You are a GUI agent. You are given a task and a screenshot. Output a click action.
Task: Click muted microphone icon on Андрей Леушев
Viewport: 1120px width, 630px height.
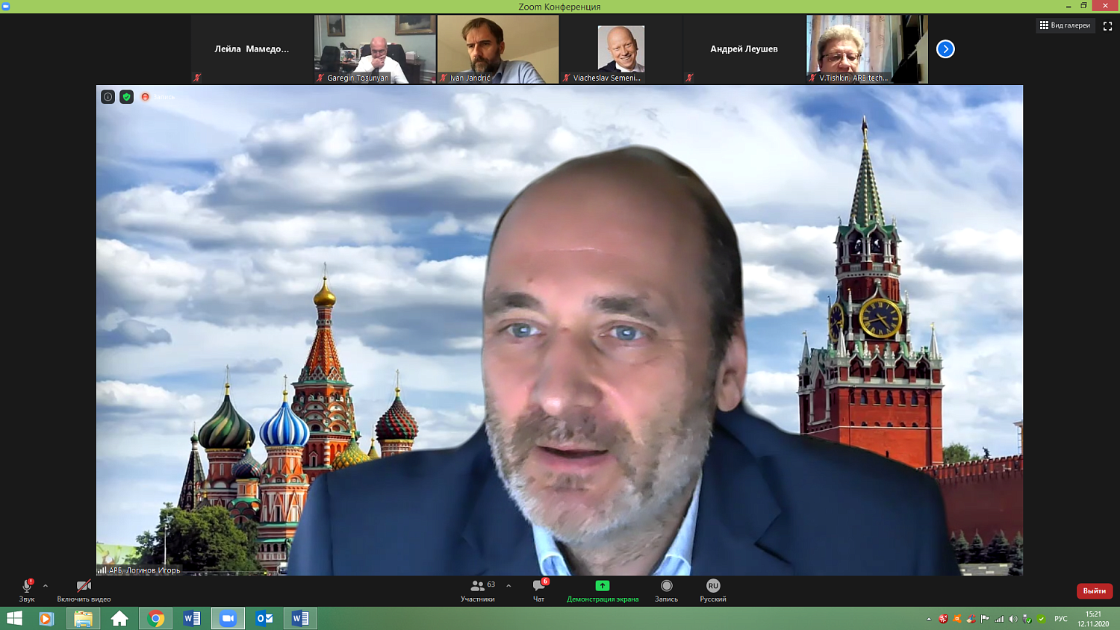689,78
